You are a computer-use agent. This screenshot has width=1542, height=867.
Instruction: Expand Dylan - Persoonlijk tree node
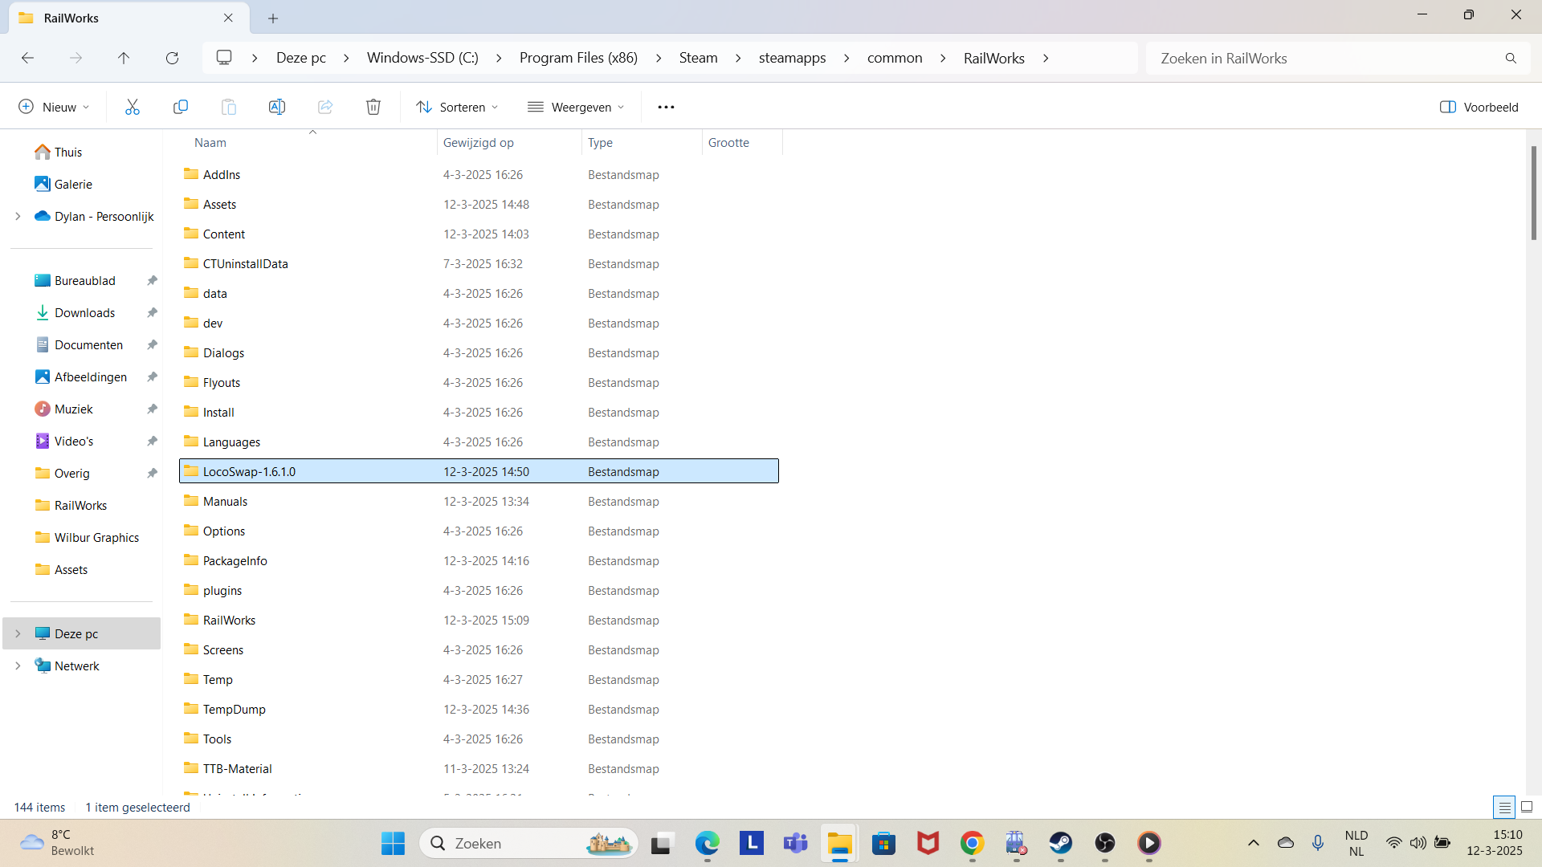(18, 216)
